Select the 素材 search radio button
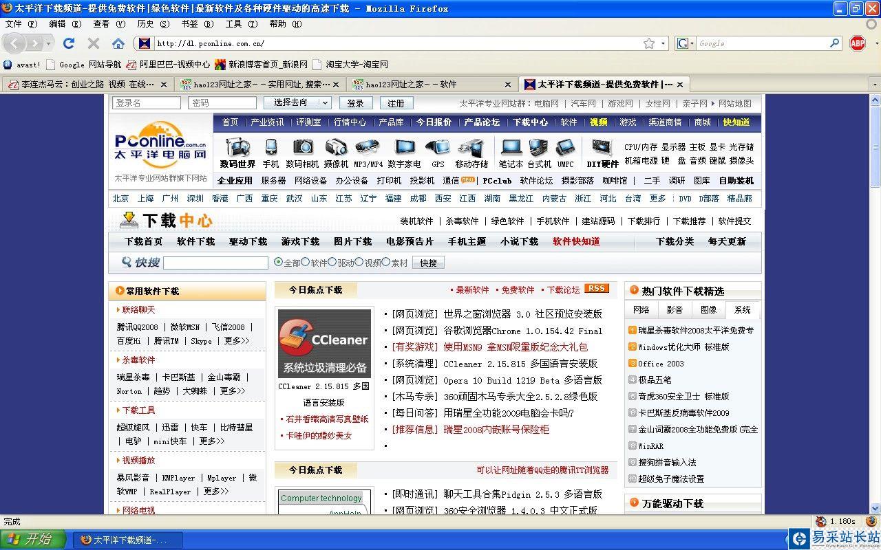Image resolution: width=881 pixels, height=550 pixels. (x=386, y=262)
